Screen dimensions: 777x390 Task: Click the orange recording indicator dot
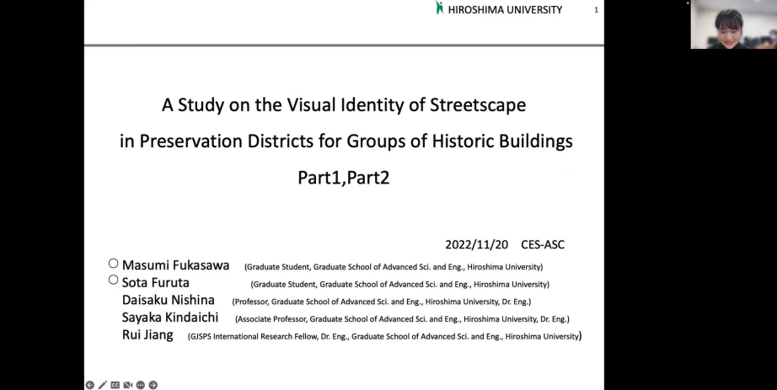(689, 3)
